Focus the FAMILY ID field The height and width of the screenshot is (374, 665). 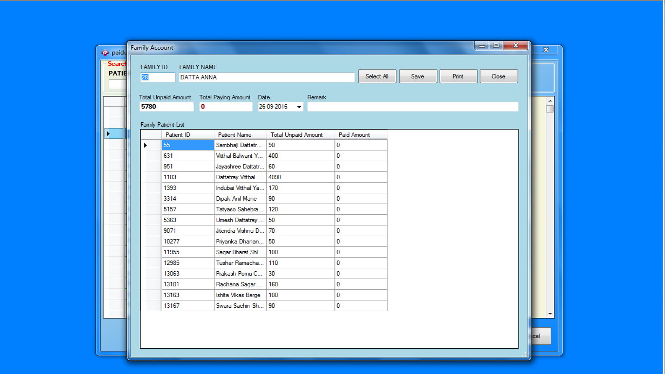coord(158,77)
